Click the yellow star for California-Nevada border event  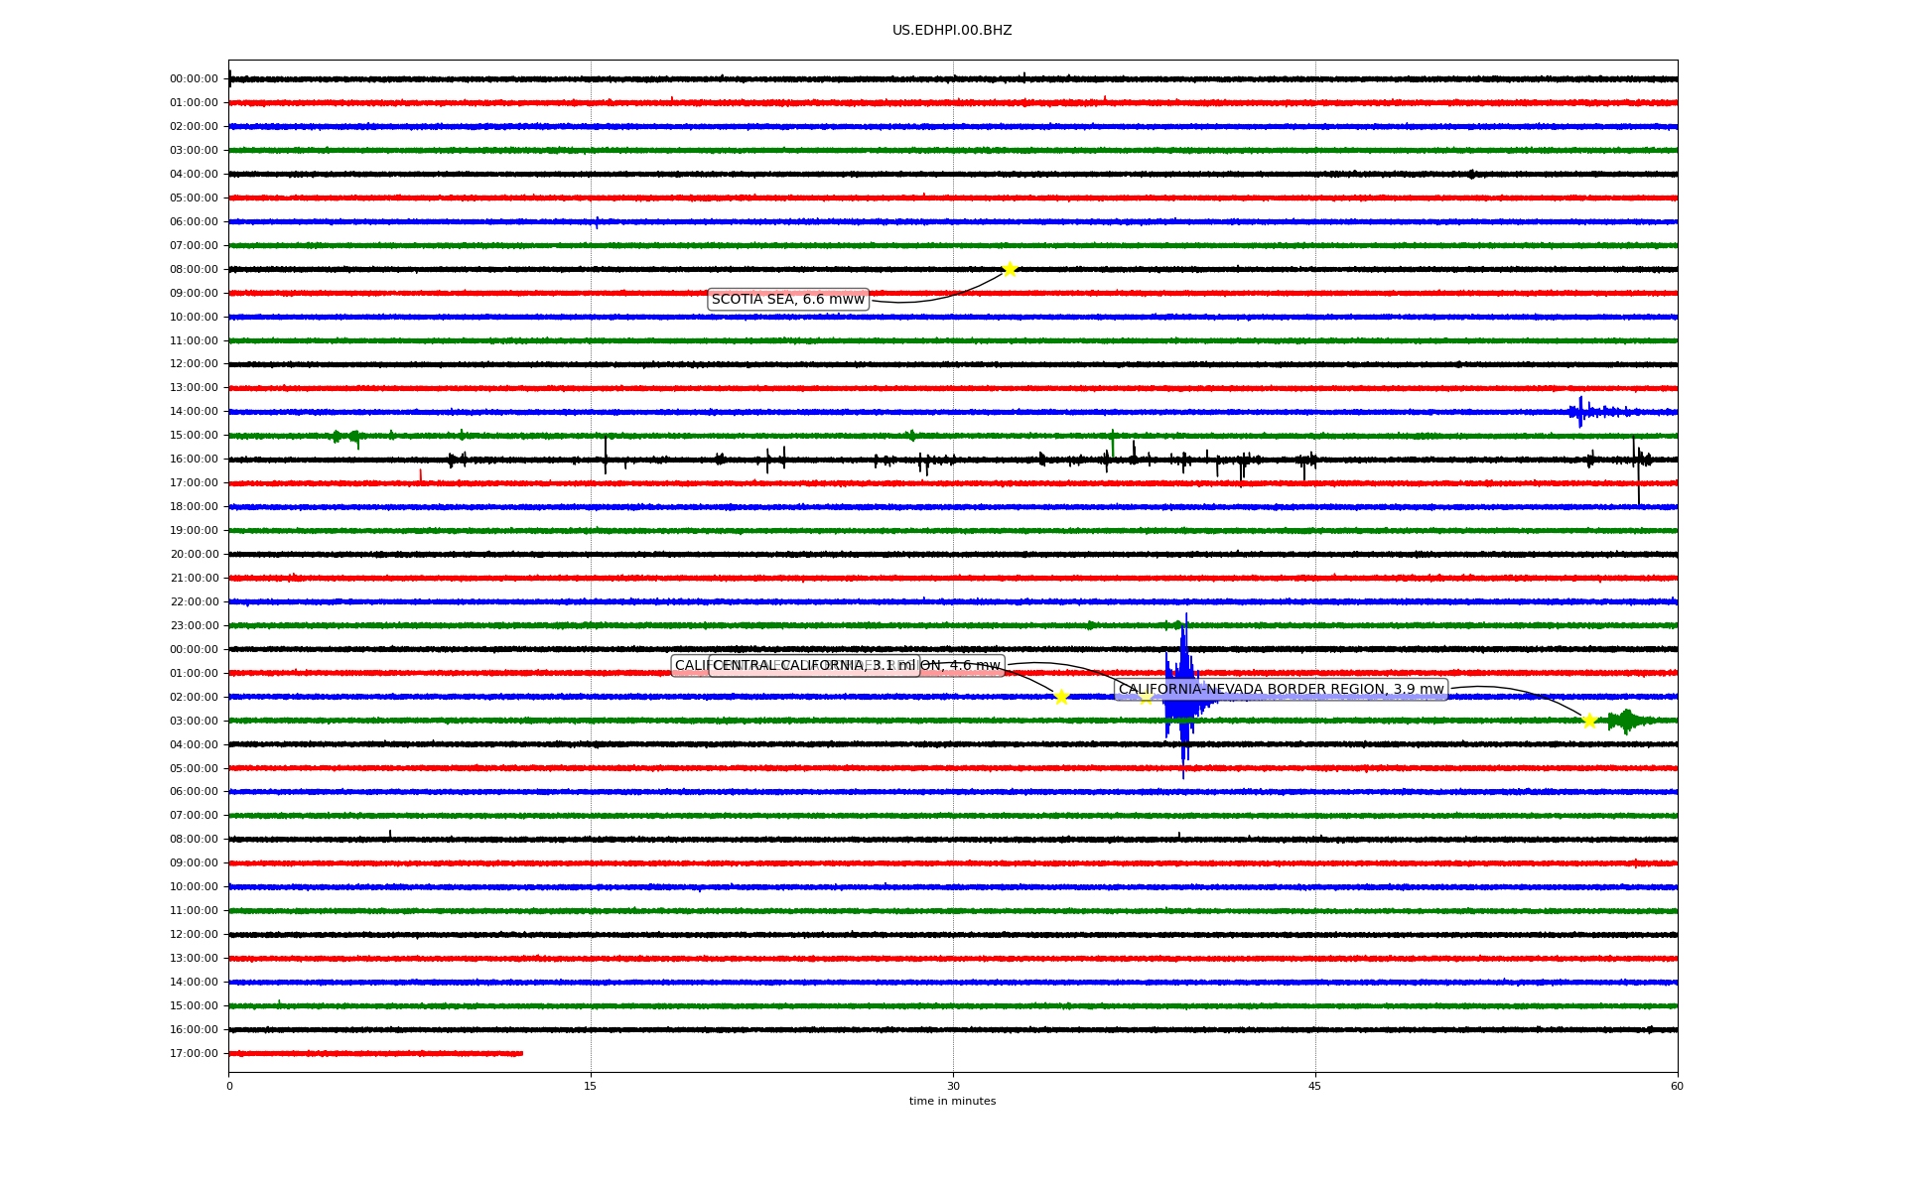pyautogui.click(x=1589, y=721)
